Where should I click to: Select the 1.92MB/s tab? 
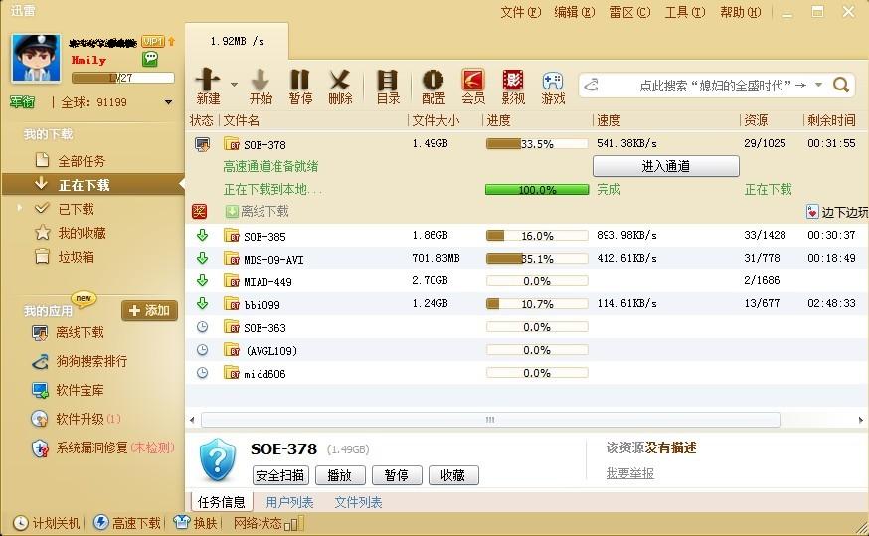click(x=237, y=41)
